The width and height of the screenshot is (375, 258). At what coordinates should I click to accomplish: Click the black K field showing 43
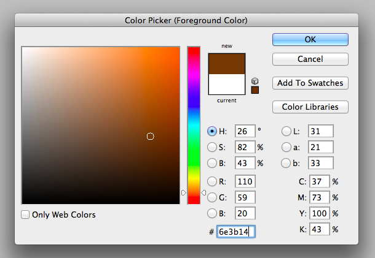tap(320, 229)
